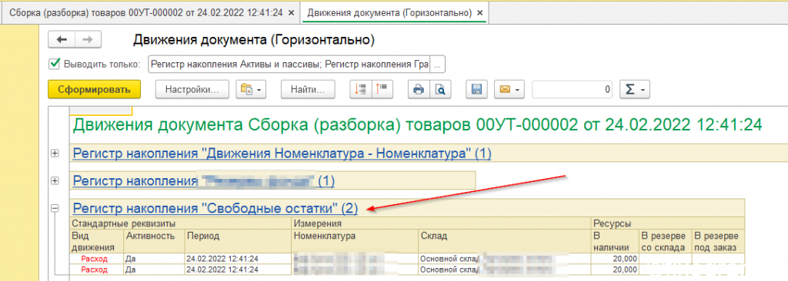
Task: Open link Регистр накопления 'Свободные остатки' (2)
Action: click(215, 208)
